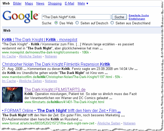Open Im Cache for moviepilot result
Image resolution: width=164 pixels, height=131 pixels.
tap(9, 57)
